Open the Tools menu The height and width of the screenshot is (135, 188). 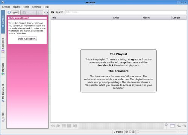[x=26, y=7]
